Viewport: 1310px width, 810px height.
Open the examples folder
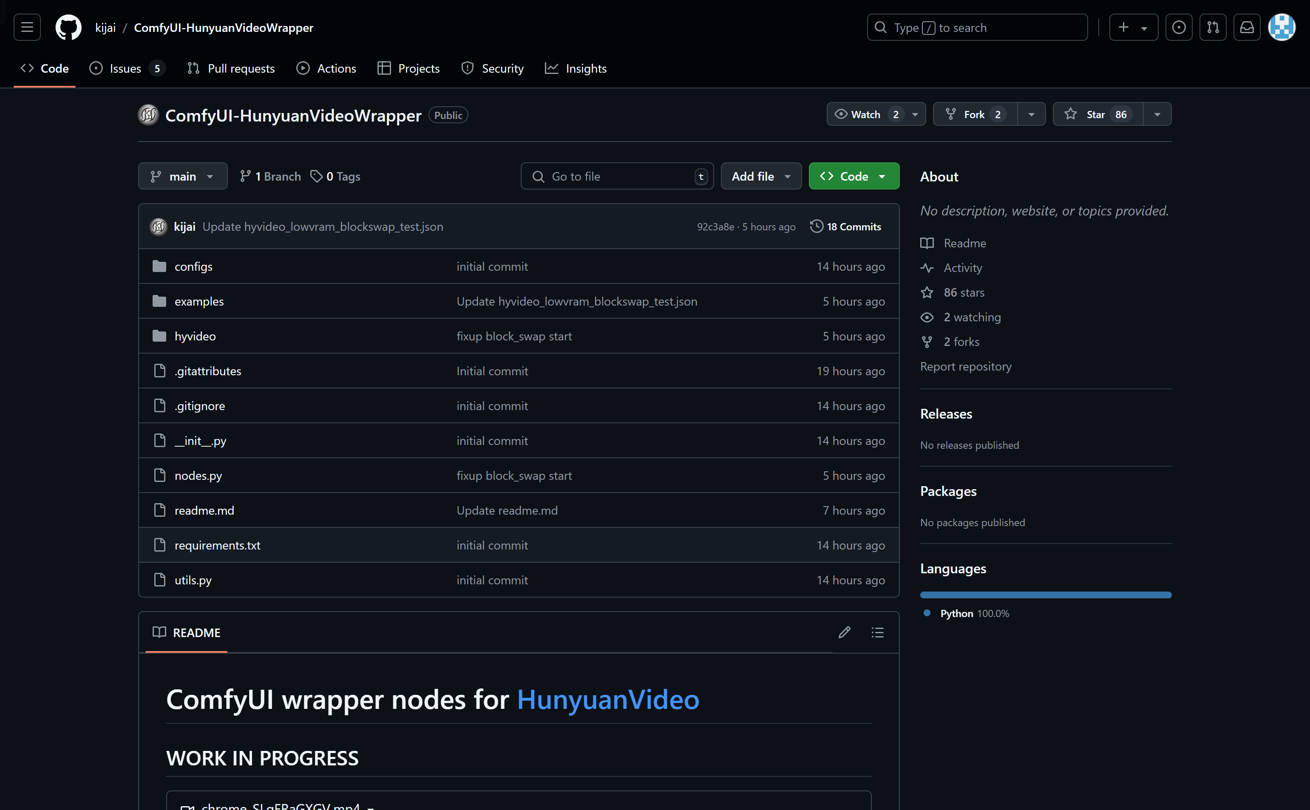click(x=199, y=301)
